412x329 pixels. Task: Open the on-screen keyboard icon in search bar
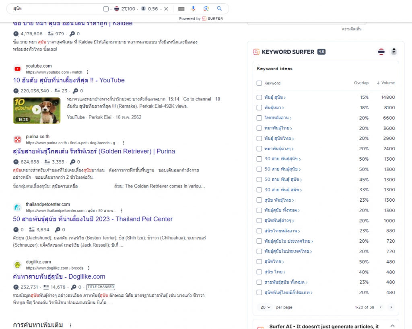[x=181, y=9]
